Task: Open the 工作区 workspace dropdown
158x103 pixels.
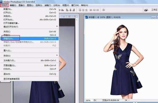Action: click(x=154, y=10)
